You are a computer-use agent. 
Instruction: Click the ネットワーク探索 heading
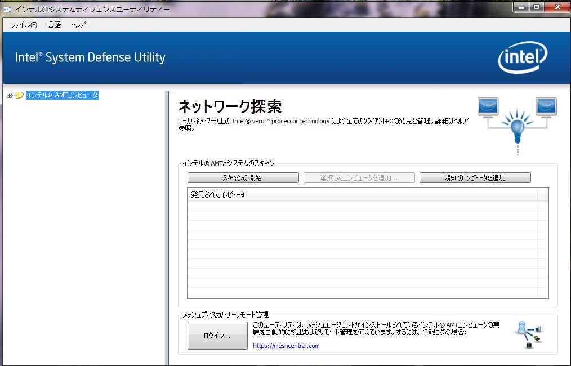(230, 107)
